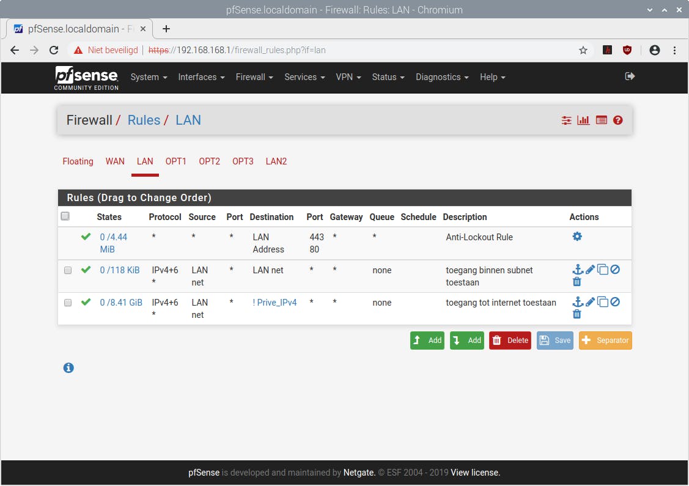Viewport: 689px width, 486px height.
Task: Disable 'toegang binnen subnet toestaan' rule
Action: pos(615,270)
